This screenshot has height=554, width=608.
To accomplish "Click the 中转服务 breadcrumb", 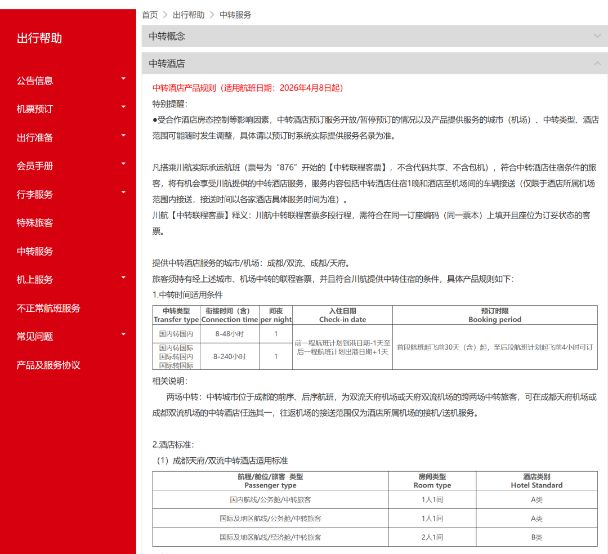I will click(235, 15).
